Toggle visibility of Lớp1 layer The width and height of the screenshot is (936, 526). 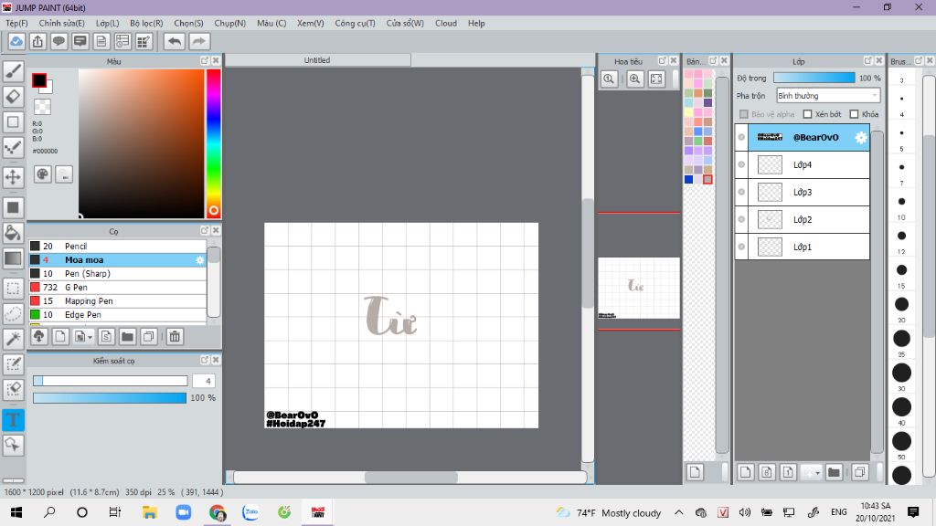click(741, 247)
